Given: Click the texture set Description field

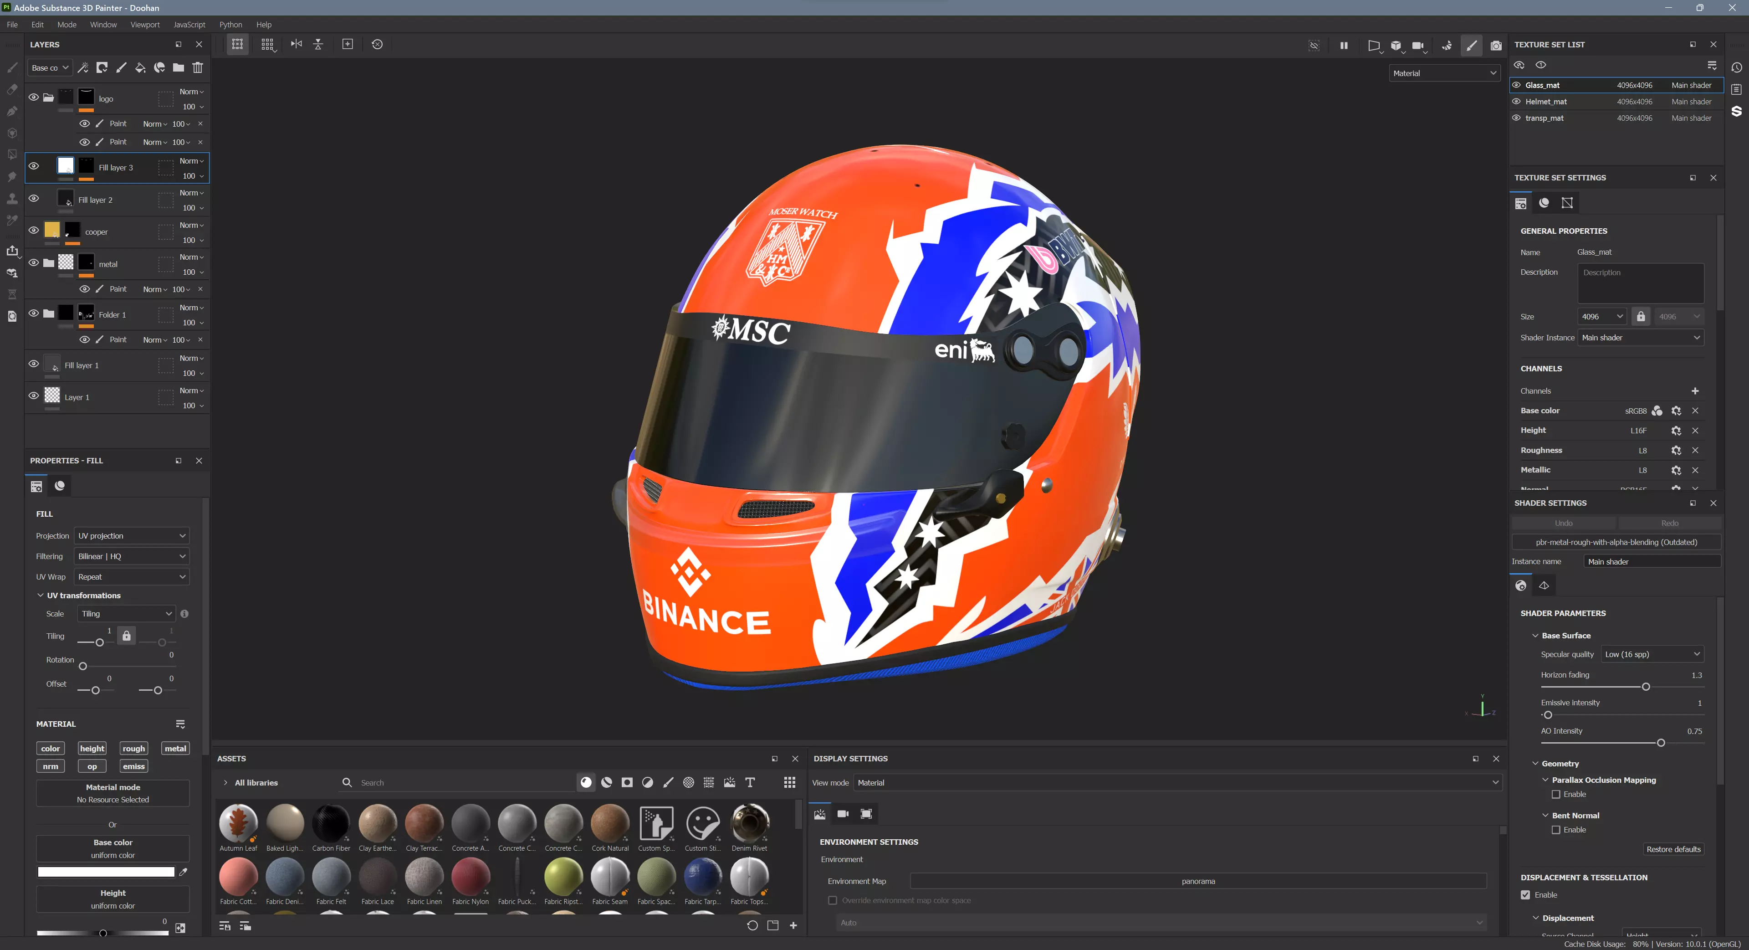Looking at the screenshot, I should pos(1640,283).
